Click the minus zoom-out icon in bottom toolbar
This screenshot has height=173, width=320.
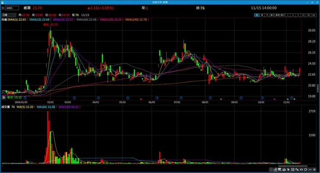pos(310,170)
